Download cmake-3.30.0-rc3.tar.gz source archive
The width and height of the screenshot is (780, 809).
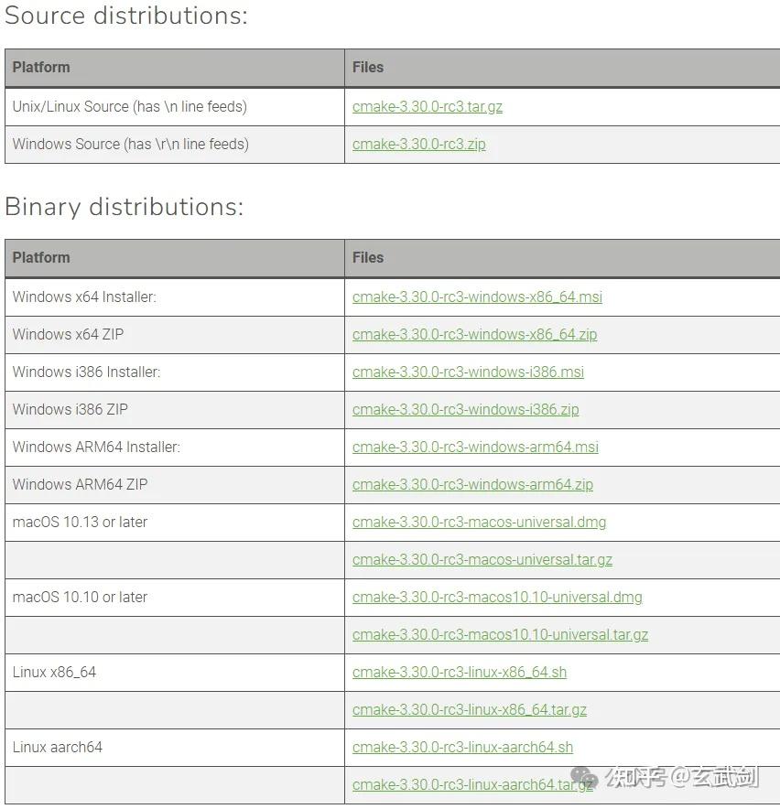tap(427, 106)
